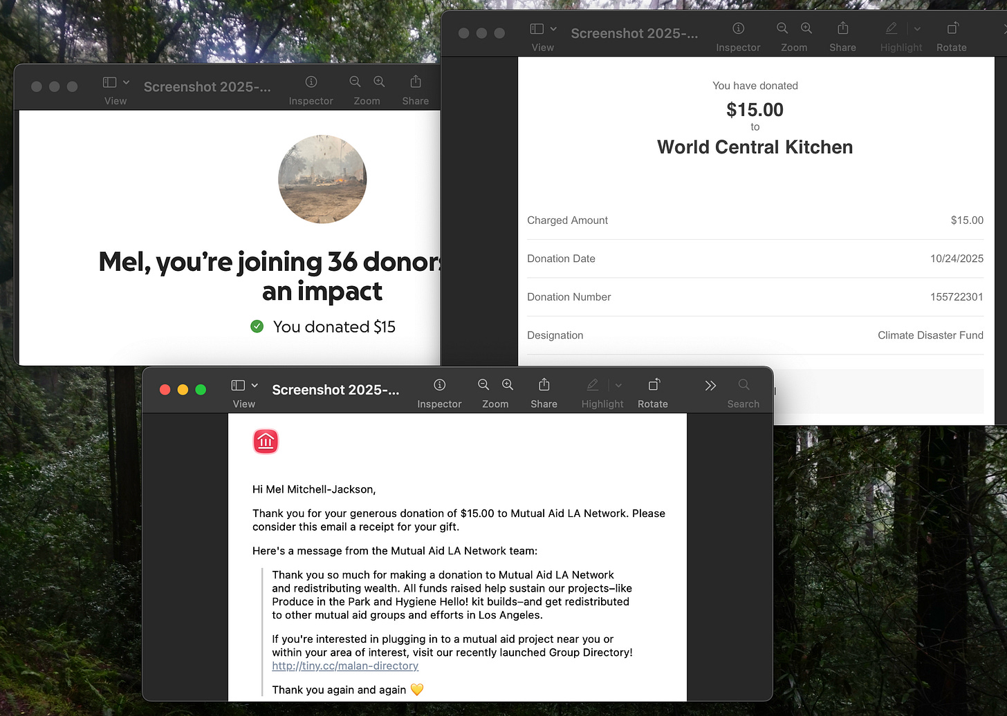Toggle sidebar View button in Mutual Aid window
The width and height of the screenshot is (1007, 716).
coord(238,385)
